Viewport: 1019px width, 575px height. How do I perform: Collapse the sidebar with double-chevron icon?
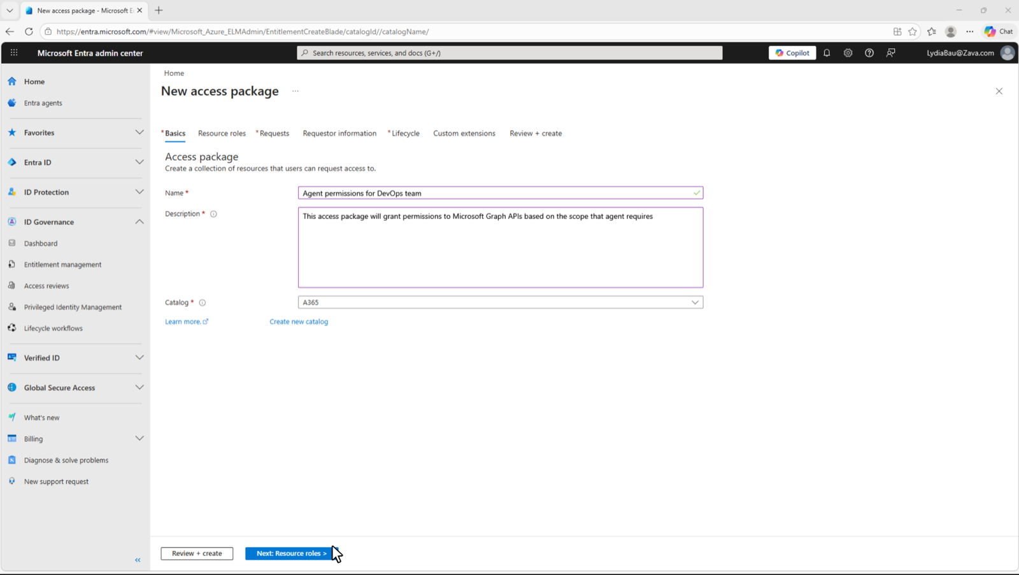point(138,560)
